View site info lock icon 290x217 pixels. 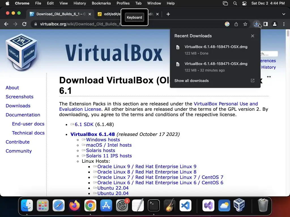(35, 24)
